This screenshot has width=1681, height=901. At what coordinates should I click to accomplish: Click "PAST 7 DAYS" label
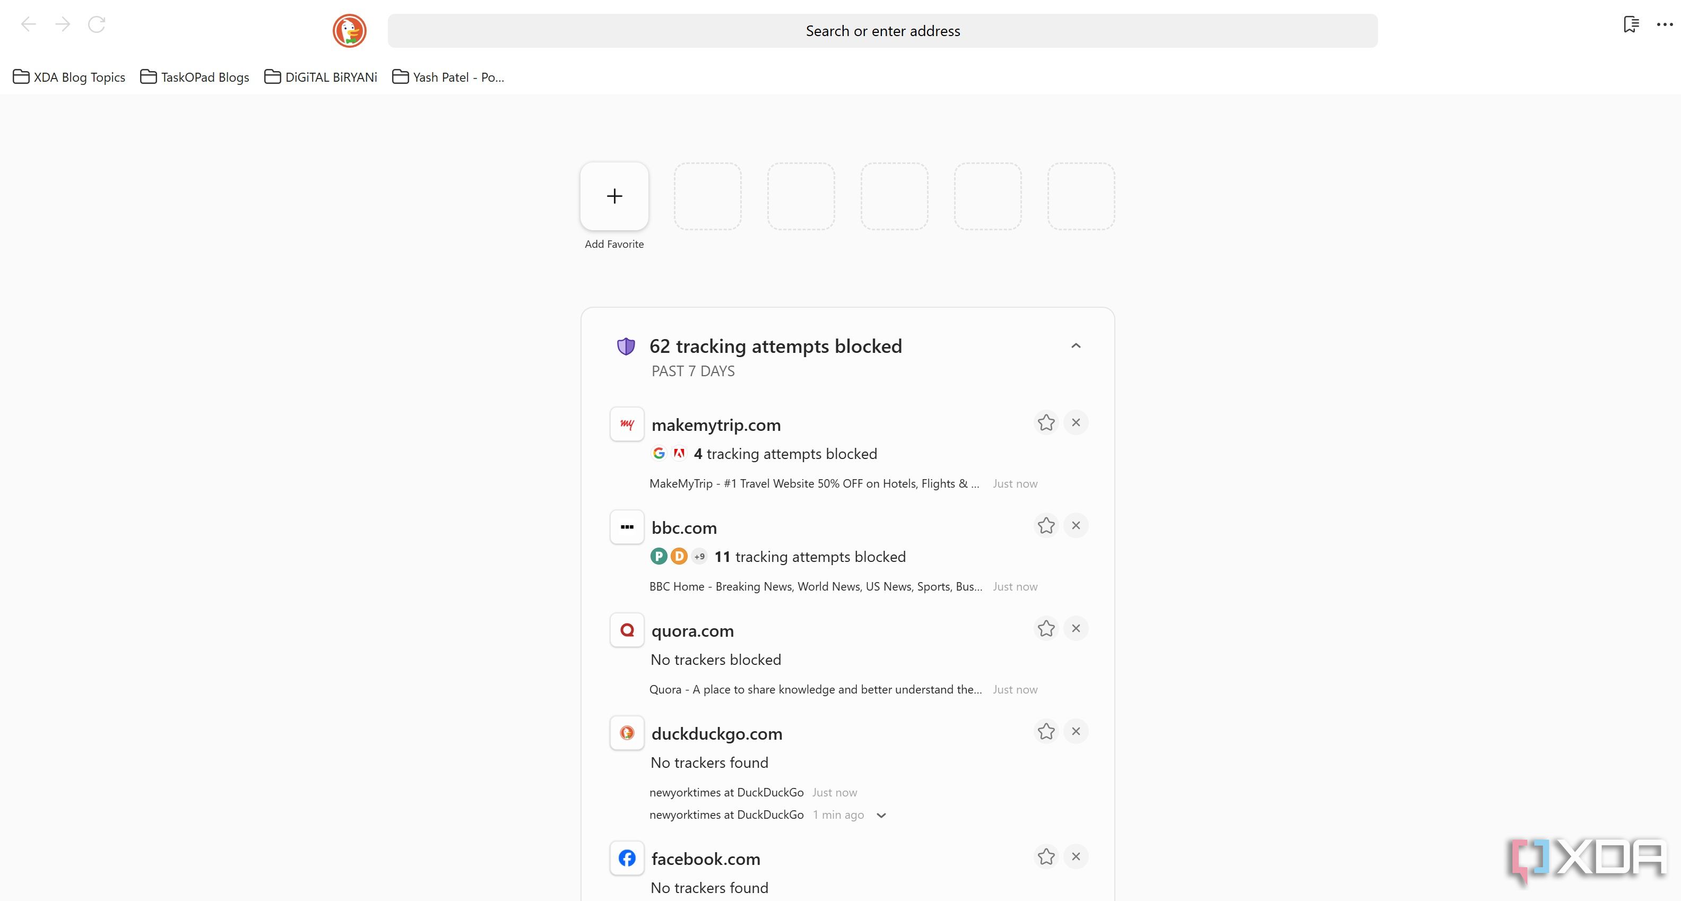693,371
